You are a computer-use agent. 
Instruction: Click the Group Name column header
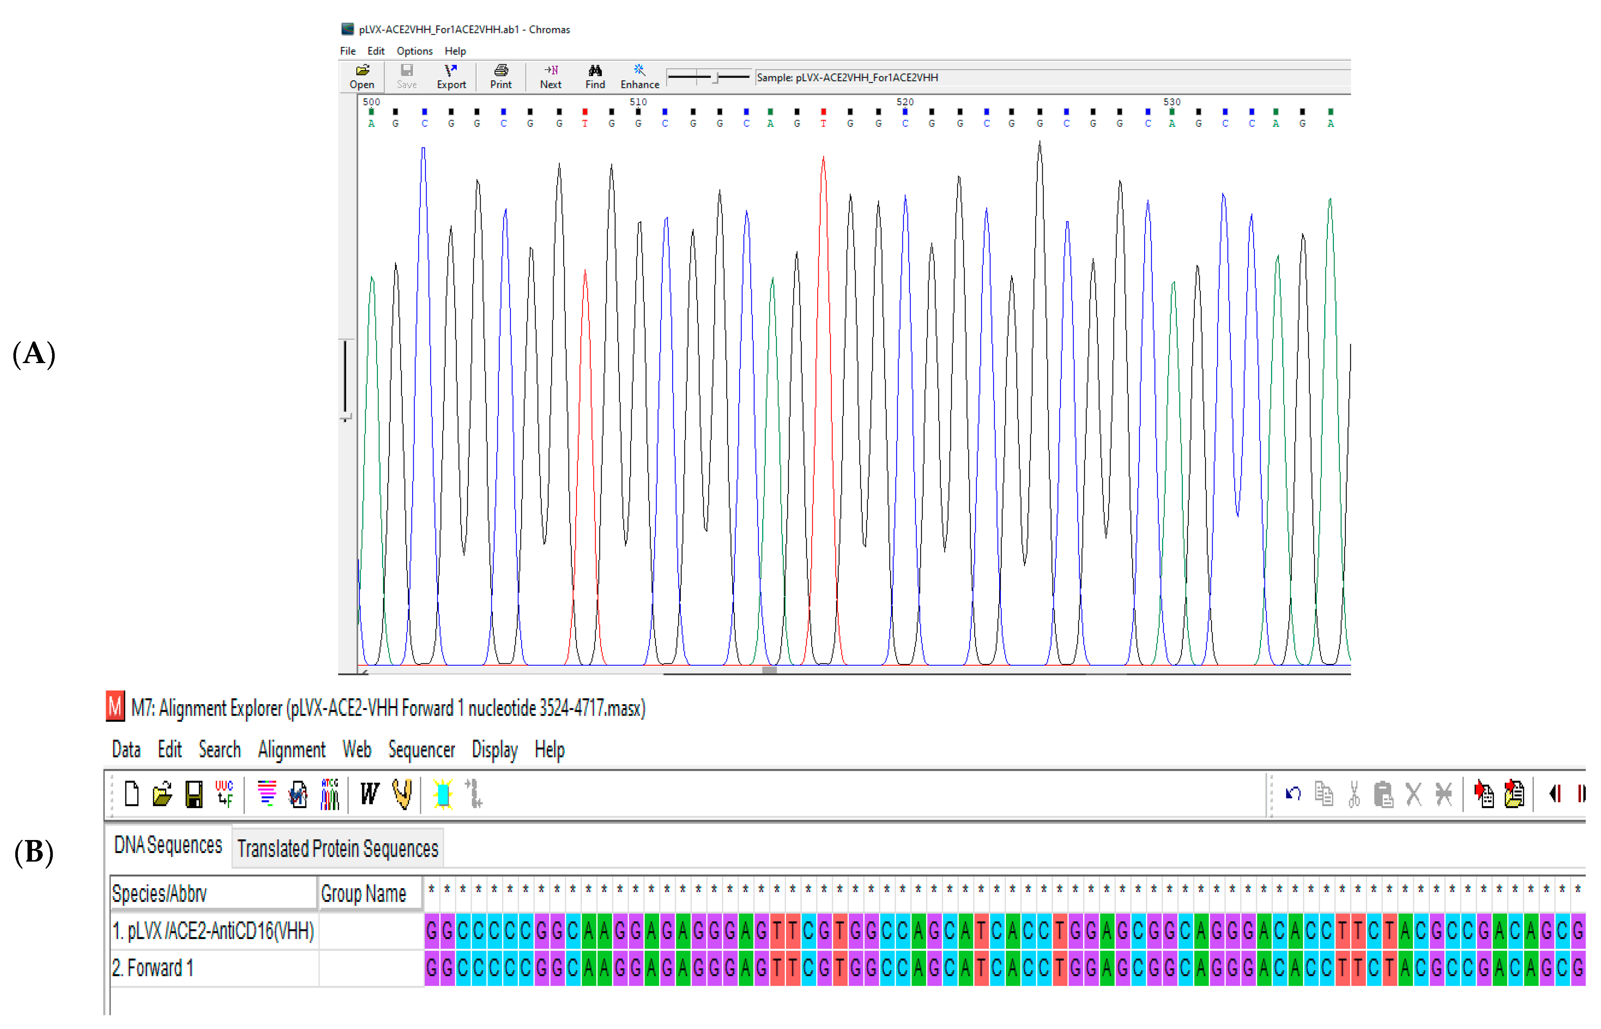(x=363, y=893)
